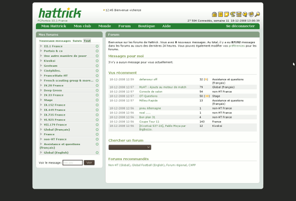Open the Boutique menu item
This screenshot has width=296, height=201.
pyautogui.click(x=146, y=26)
